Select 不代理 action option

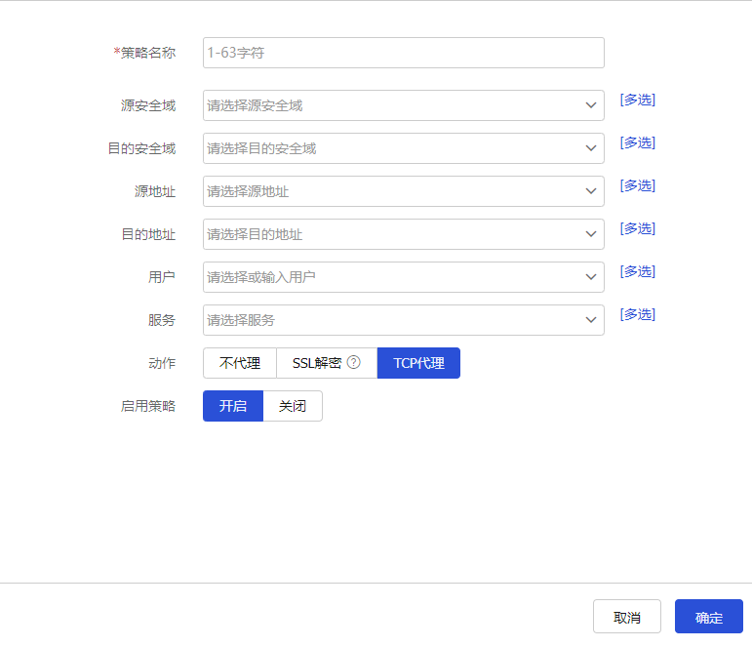(x=240, y=363)
